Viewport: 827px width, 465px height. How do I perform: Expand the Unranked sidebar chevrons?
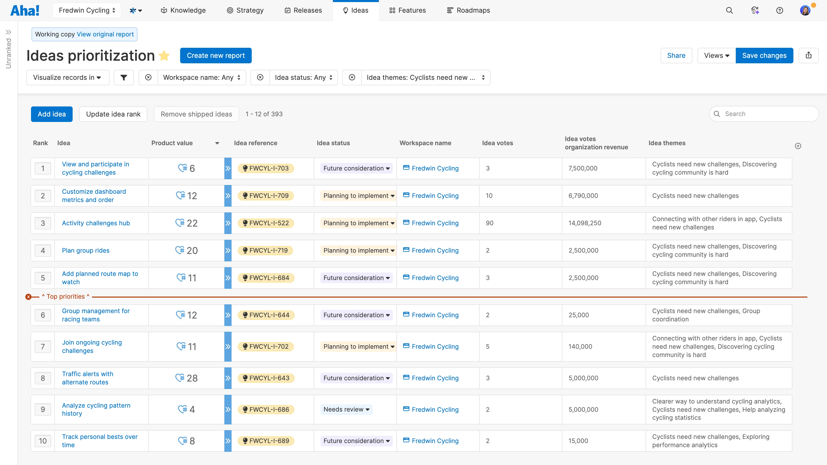click(9, 32)
